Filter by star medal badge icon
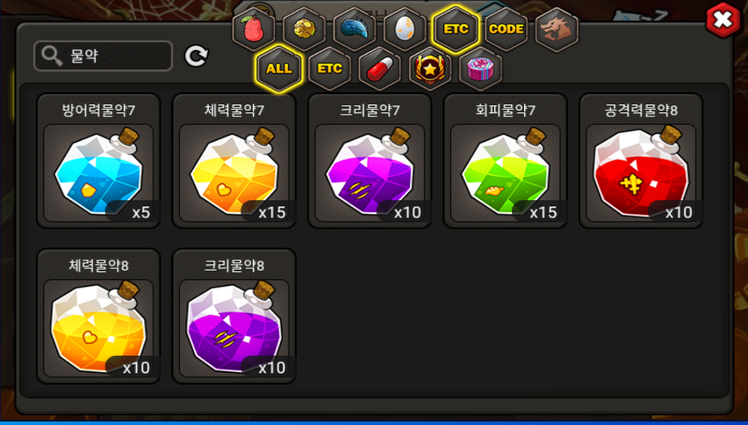The height and width of the screenshot is (425, 748). [x=430, y=68]
